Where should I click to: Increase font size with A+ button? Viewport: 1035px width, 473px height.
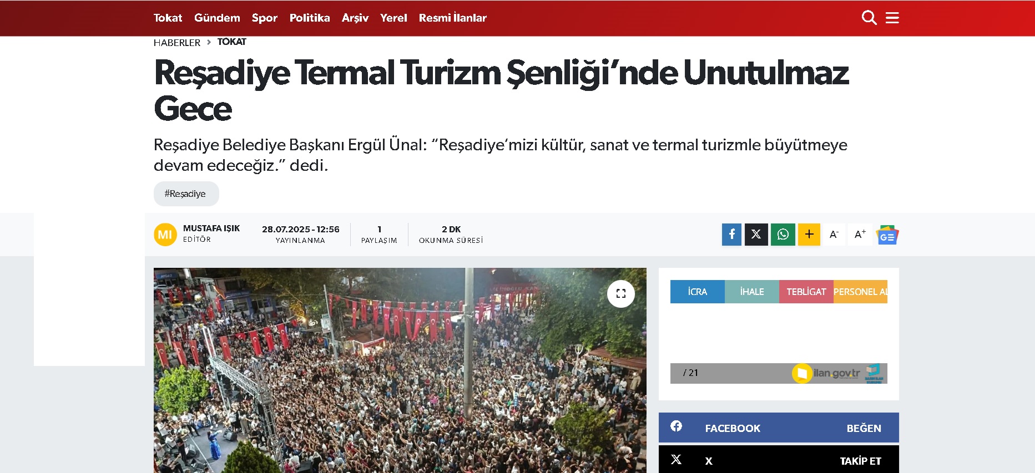860,235
